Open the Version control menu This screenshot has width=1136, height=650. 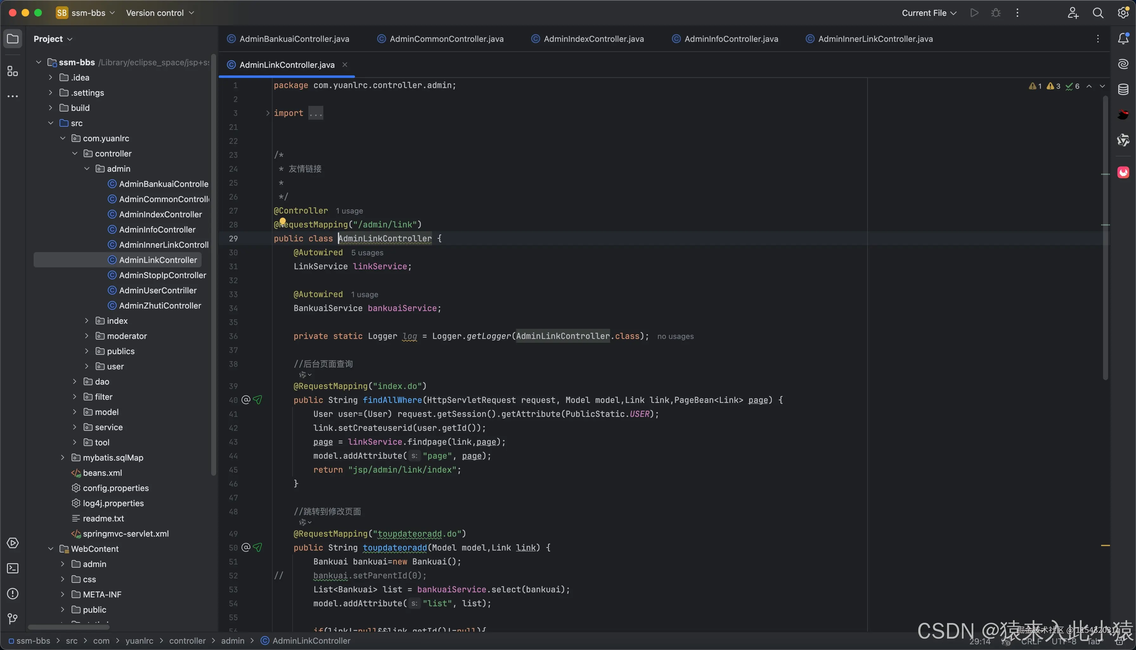coord(159,13)
